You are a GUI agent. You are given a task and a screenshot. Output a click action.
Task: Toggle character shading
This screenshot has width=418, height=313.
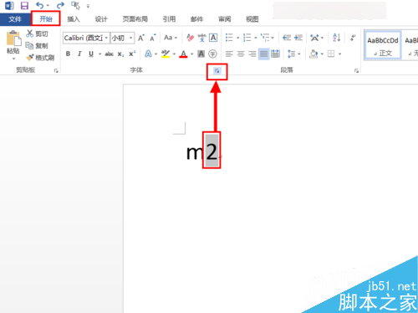pos(201,54)
